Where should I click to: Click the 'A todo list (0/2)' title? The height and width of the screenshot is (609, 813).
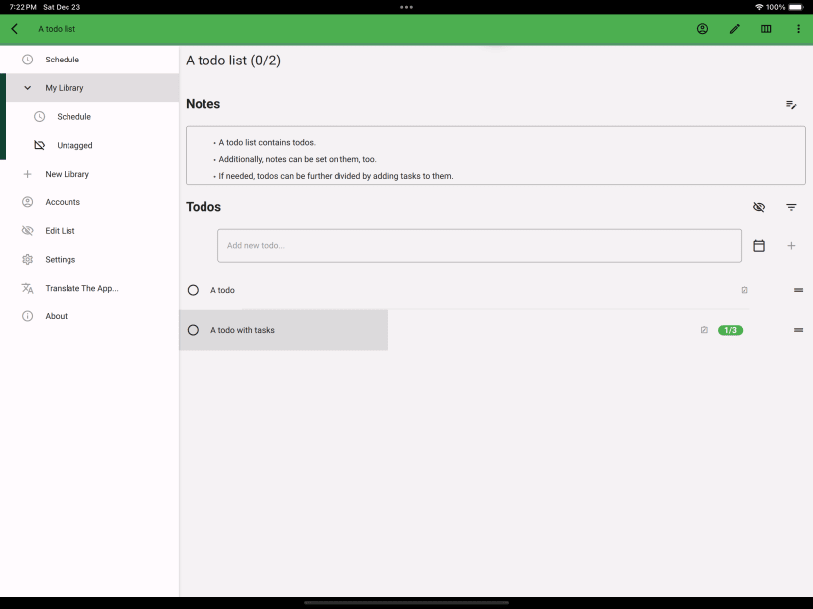pyautogui.click(x=233, y=61)
